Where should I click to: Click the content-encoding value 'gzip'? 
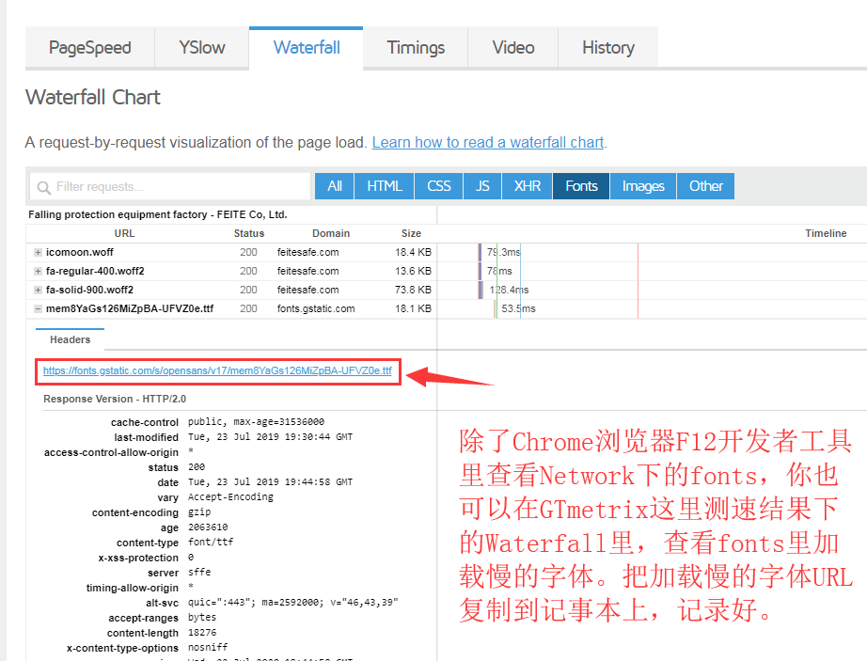pyautogui.click(x=199, y=512)
